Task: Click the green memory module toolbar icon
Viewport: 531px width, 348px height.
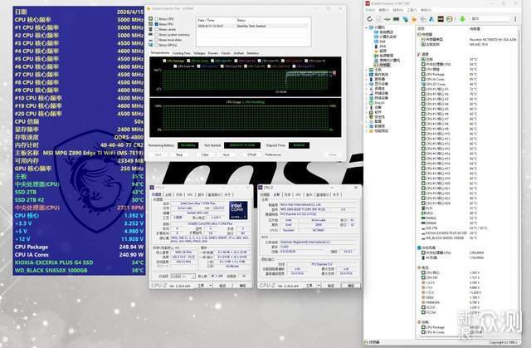Action: (x=396, y=19)
